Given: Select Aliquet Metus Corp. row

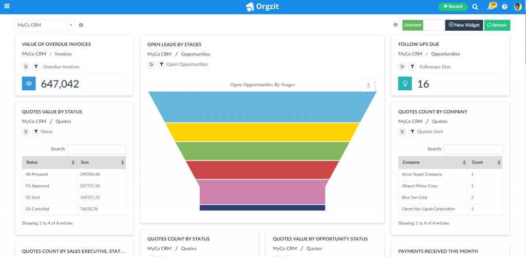Looking at the screenshot, I should pyautogui.click(x=450, y=186).
